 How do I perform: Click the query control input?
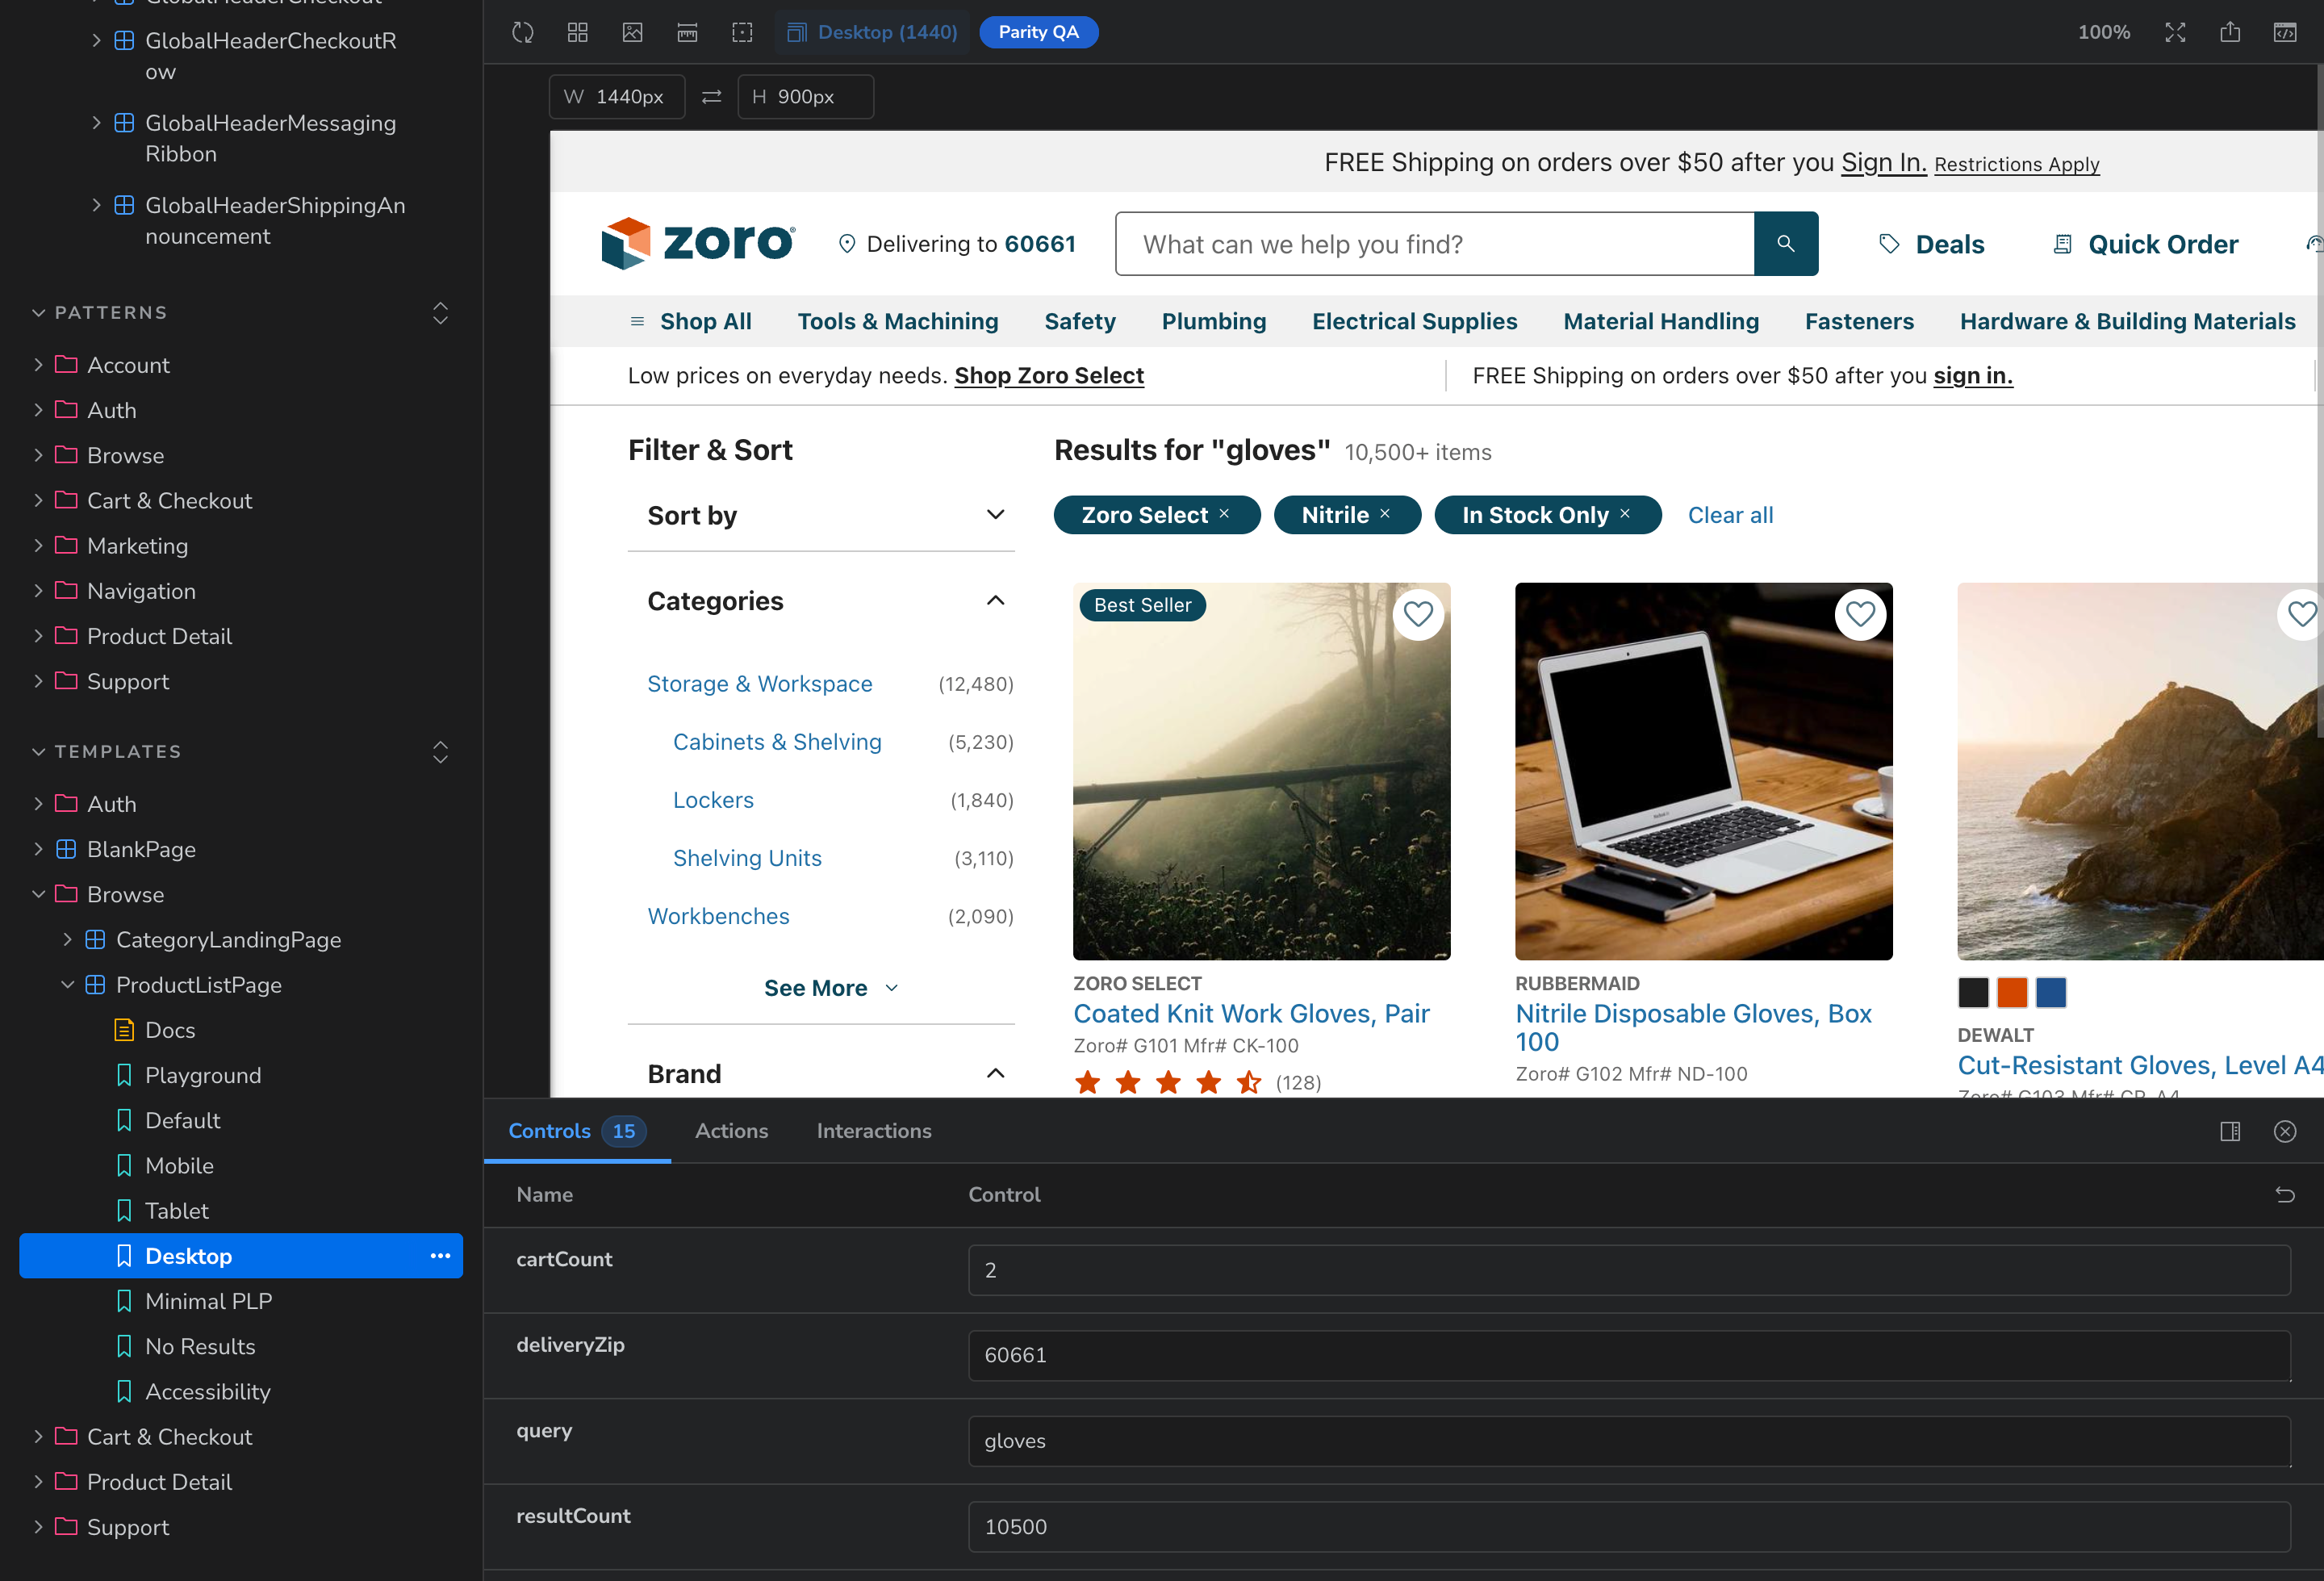click(1629, 1441)
